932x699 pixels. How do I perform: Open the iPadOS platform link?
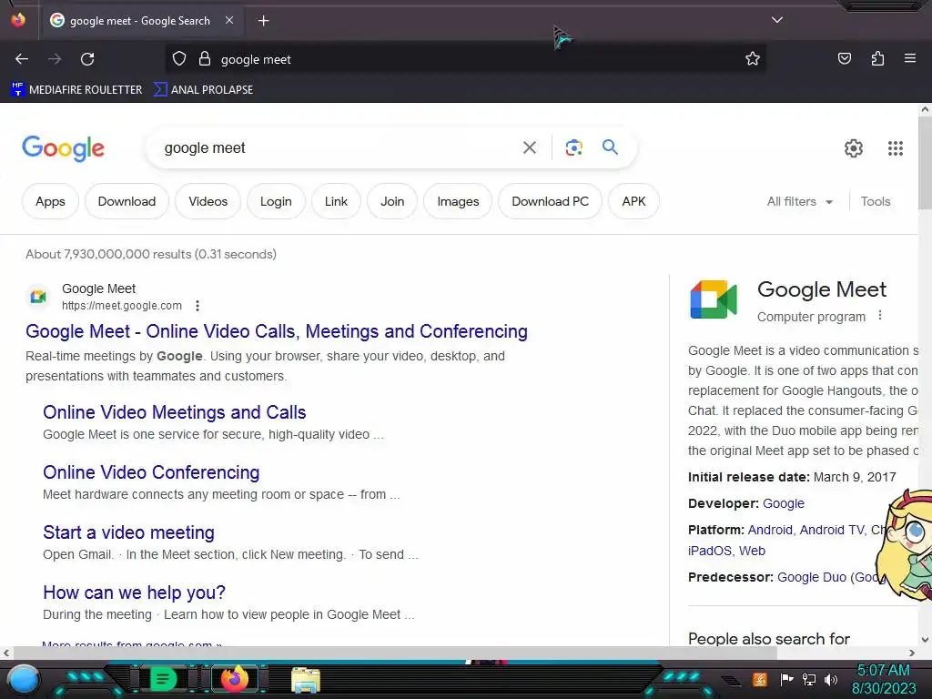(710, 551)
